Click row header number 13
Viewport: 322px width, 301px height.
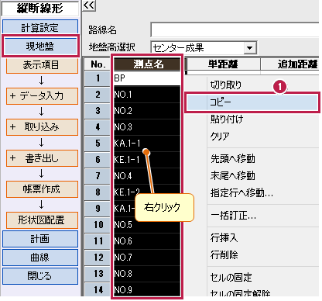(x=98, y=274)
